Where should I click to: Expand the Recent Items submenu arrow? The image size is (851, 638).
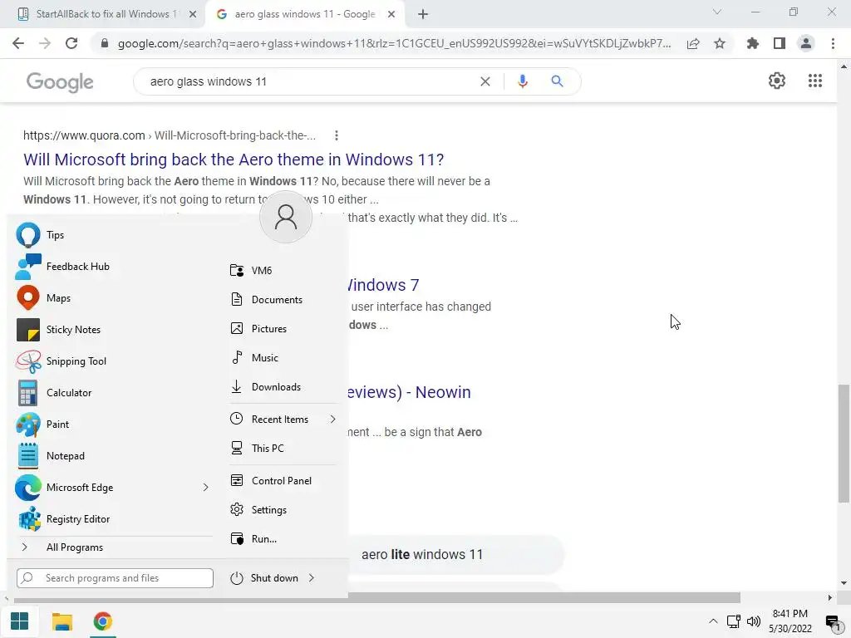(x=332, y=420)
